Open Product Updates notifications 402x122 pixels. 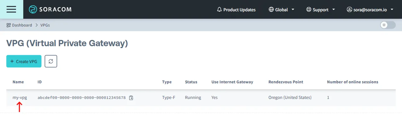click(236, 10)
